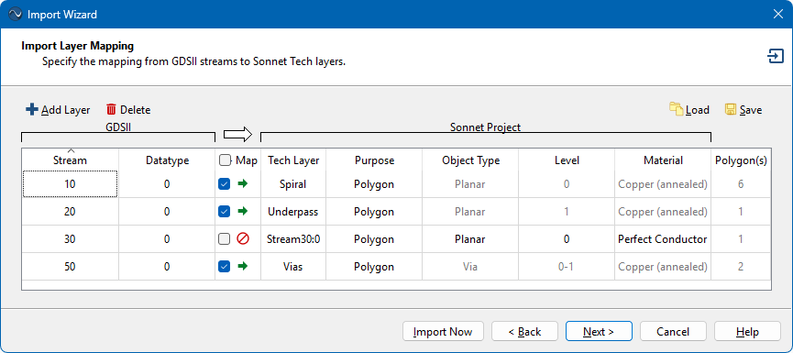Click green arrow in Stream 20 row

click(243, 212)
